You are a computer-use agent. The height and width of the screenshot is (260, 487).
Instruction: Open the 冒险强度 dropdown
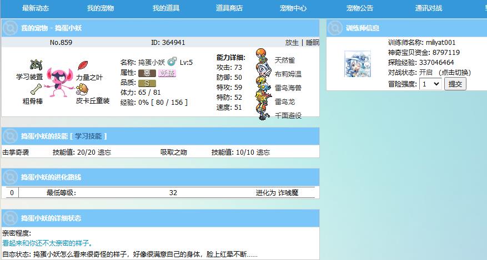click(430, 84)
